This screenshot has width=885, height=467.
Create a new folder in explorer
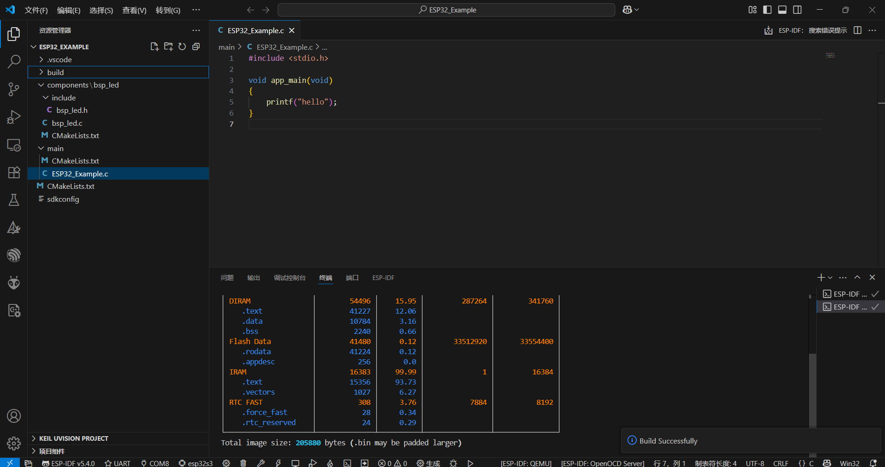click(168, 47)
